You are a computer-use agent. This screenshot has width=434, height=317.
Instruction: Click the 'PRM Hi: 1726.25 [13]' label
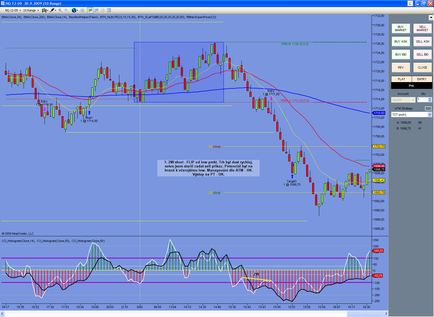tap(295, 44)
